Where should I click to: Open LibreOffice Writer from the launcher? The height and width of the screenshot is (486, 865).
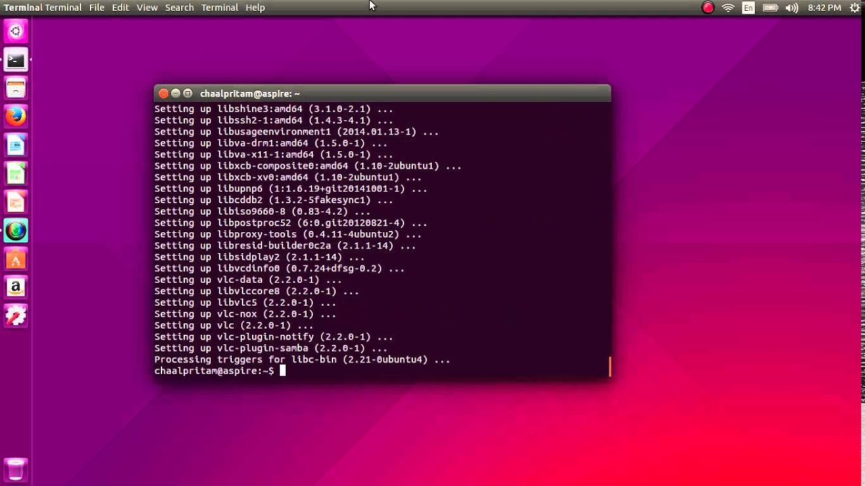(16, 145)
